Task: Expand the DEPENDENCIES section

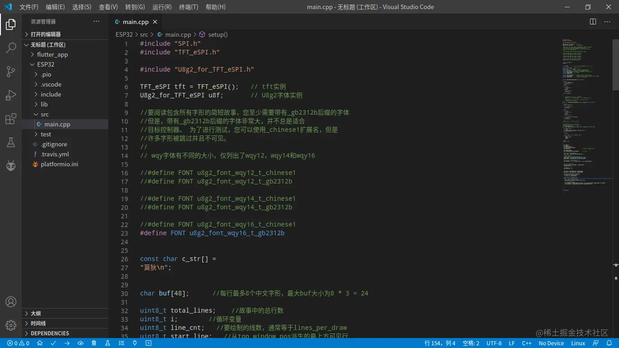Action: pos(65,333)
